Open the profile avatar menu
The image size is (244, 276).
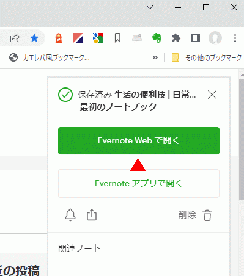click(x=215, y=38)
